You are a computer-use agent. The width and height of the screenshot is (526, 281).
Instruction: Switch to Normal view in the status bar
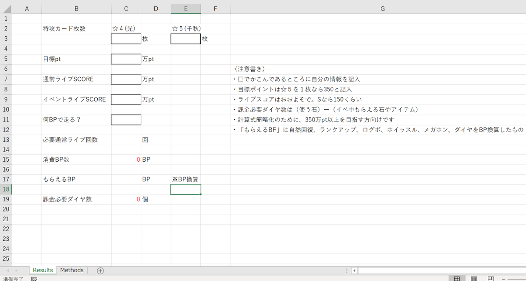457,278
